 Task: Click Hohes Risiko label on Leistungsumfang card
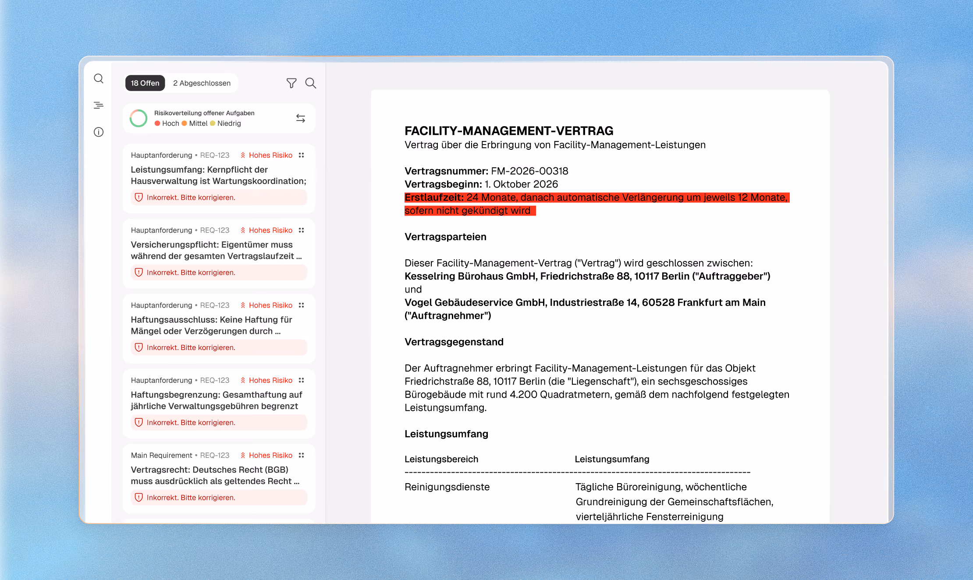270,155
